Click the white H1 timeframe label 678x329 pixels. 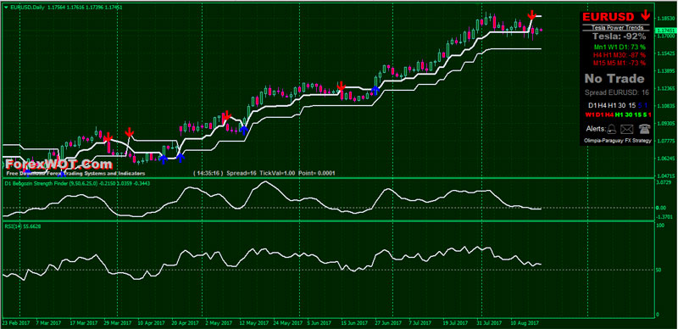[612, 105]
